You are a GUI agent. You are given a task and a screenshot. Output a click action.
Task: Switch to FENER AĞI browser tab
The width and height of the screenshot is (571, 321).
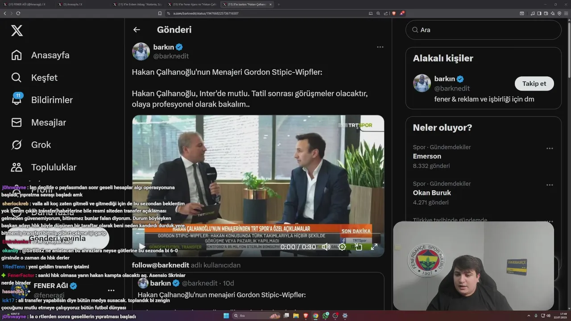[27, 4]
